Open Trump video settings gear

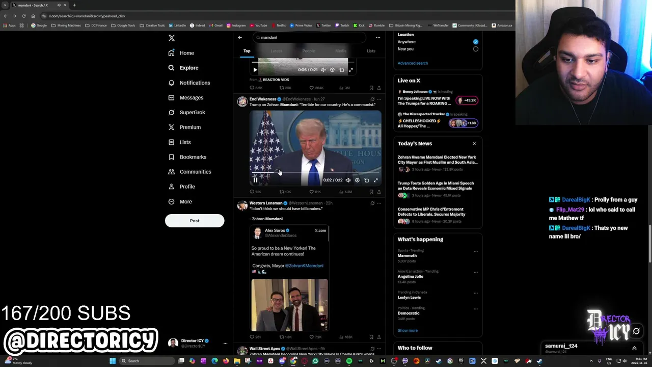pos(357,180)
